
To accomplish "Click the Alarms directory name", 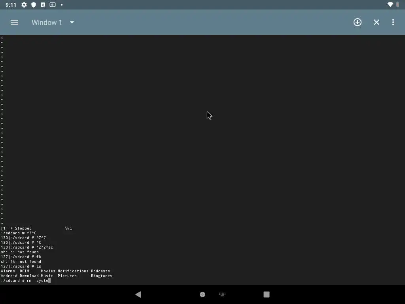I will point(8,271).
